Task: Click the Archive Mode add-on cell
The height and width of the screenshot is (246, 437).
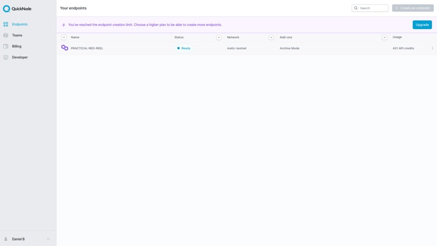Action: (x=290, y=48)
